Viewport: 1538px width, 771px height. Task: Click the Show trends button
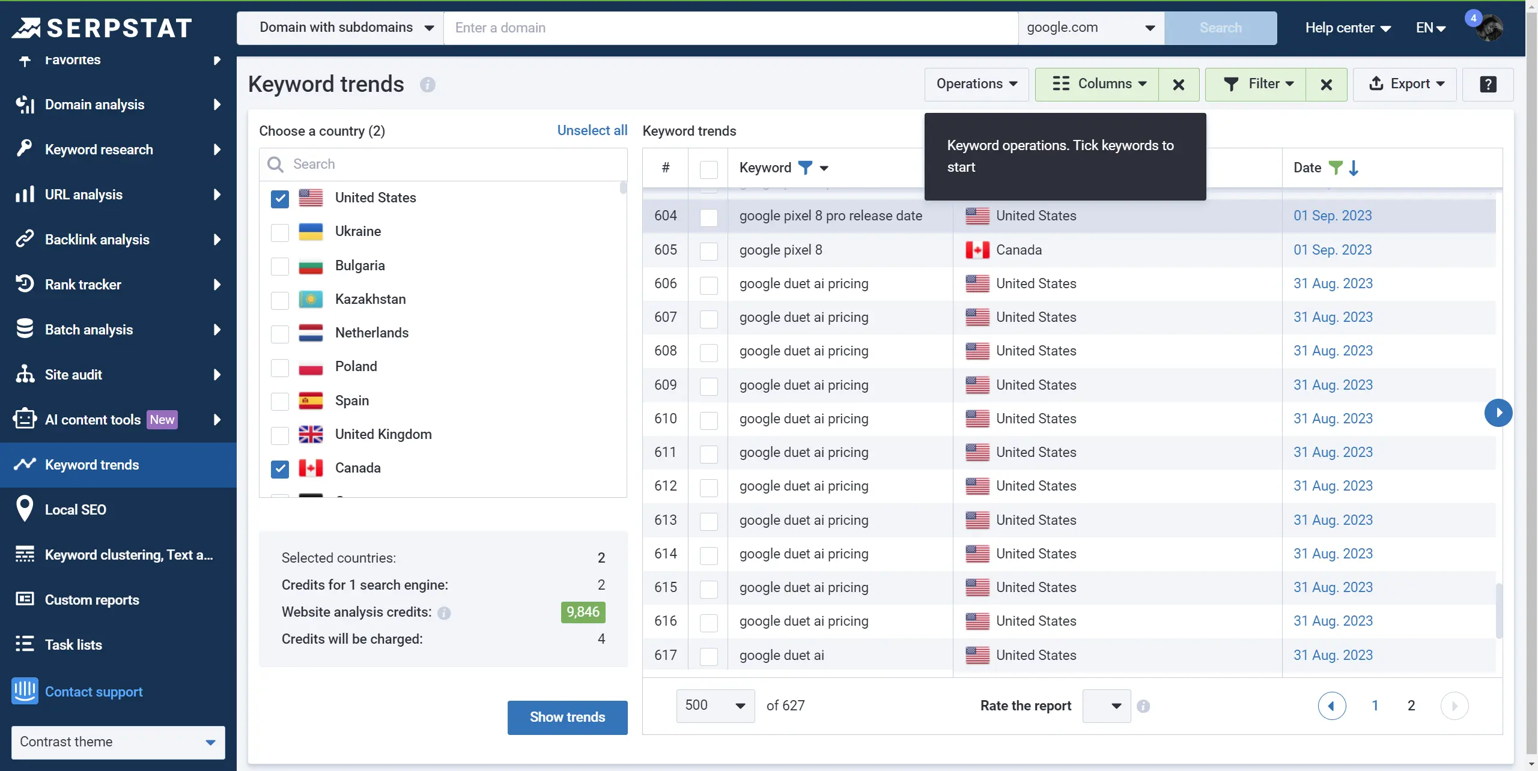click(x=567, y=716)
